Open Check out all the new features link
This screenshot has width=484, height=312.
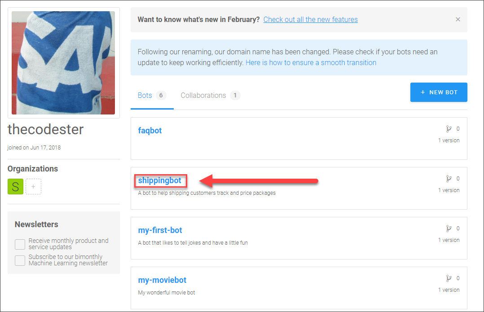coord(311,19)
